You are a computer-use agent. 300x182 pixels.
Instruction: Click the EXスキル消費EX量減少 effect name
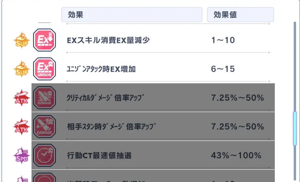click(108, 40)
